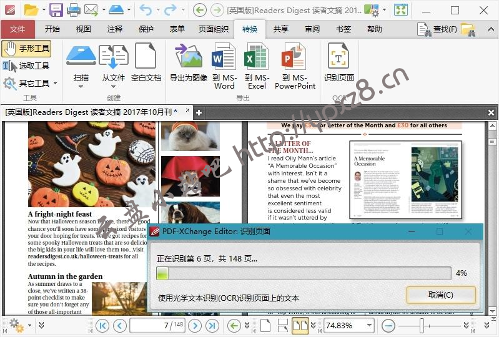Go to next page button
This screenshot has height=337, width=499.
click(x=195, y=326)
